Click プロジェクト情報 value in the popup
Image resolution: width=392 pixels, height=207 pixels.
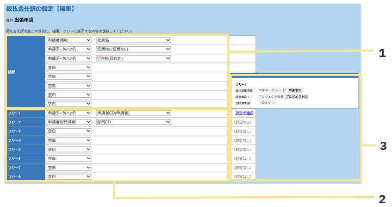[271, 97]
